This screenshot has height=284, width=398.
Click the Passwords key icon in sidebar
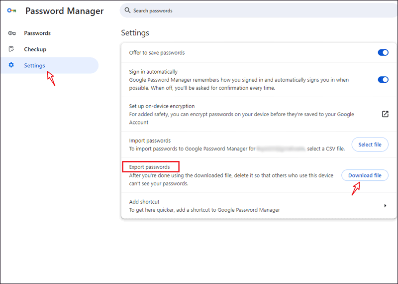tap(12, 33)
